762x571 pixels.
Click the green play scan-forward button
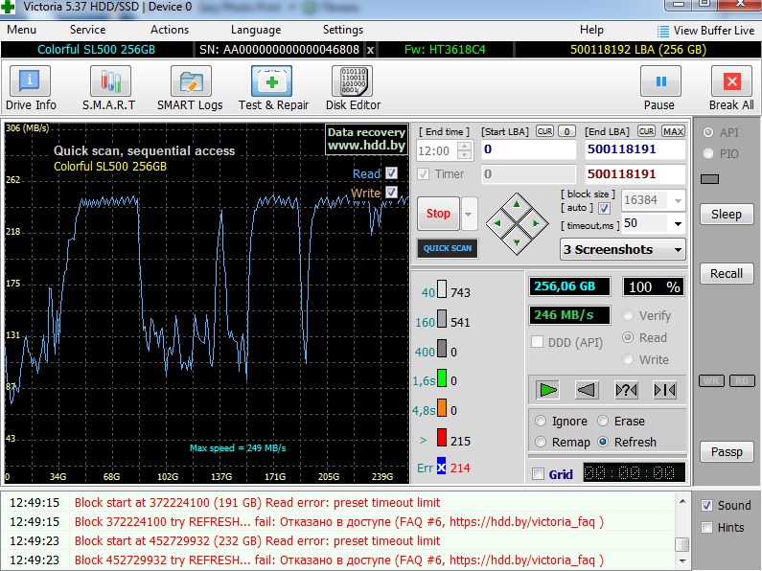pyautogui.click(x=547, y=390)
